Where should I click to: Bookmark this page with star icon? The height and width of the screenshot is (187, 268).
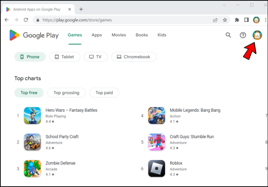tap(225, 20)
